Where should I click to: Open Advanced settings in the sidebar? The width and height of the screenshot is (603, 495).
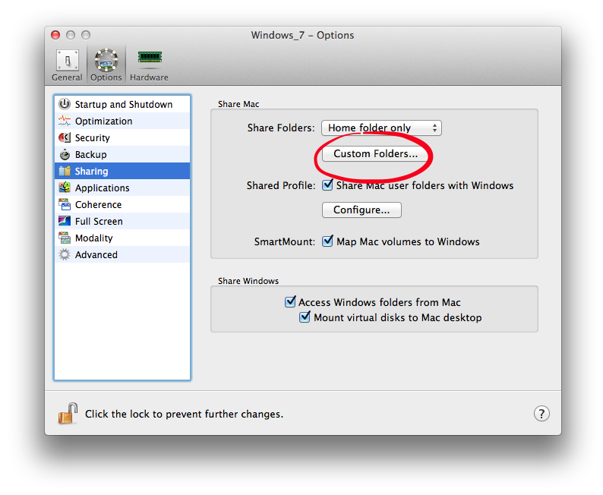point(122,254)
